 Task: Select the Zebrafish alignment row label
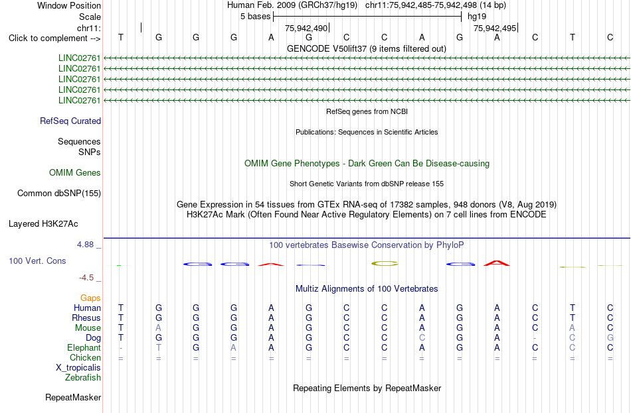pyautogui.click(x=83, y=378)
